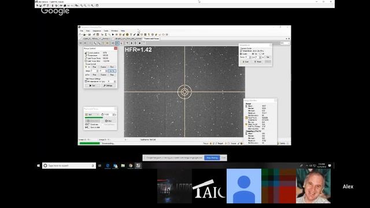The width and height of the screenshot is (370, 208).
Task: Select the dark logo participant thumbnail
Action: pos(175,186)
